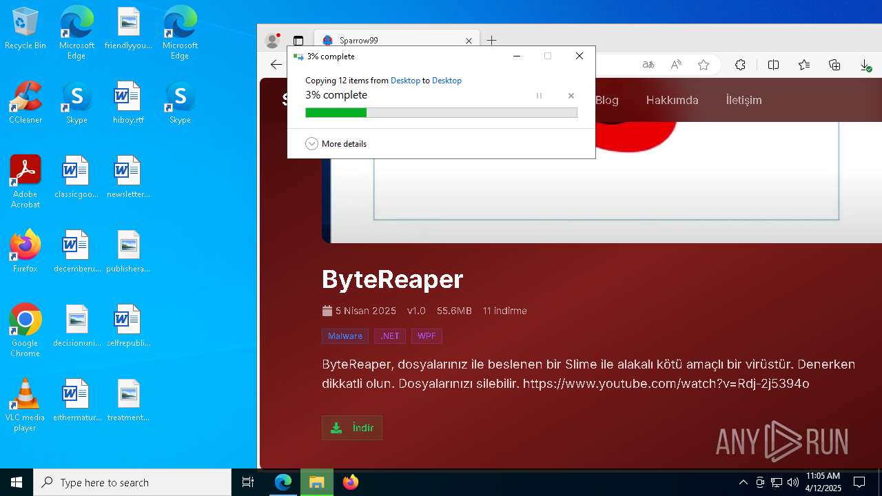Click the WPF tag
This screenshot has width=882, height=496.
[427, 336]
